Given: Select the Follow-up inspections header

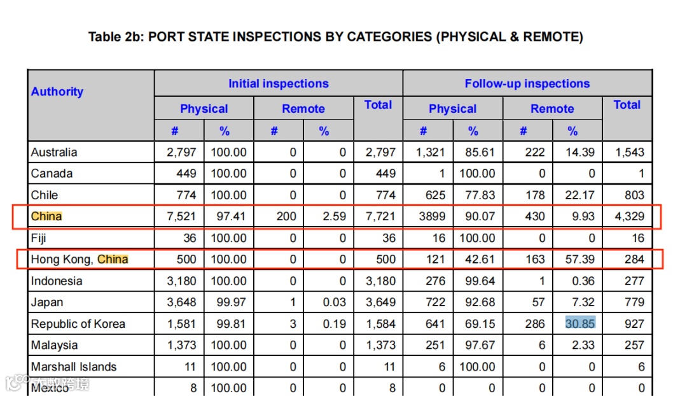Looking at the screenshot, I should [527, 83].
